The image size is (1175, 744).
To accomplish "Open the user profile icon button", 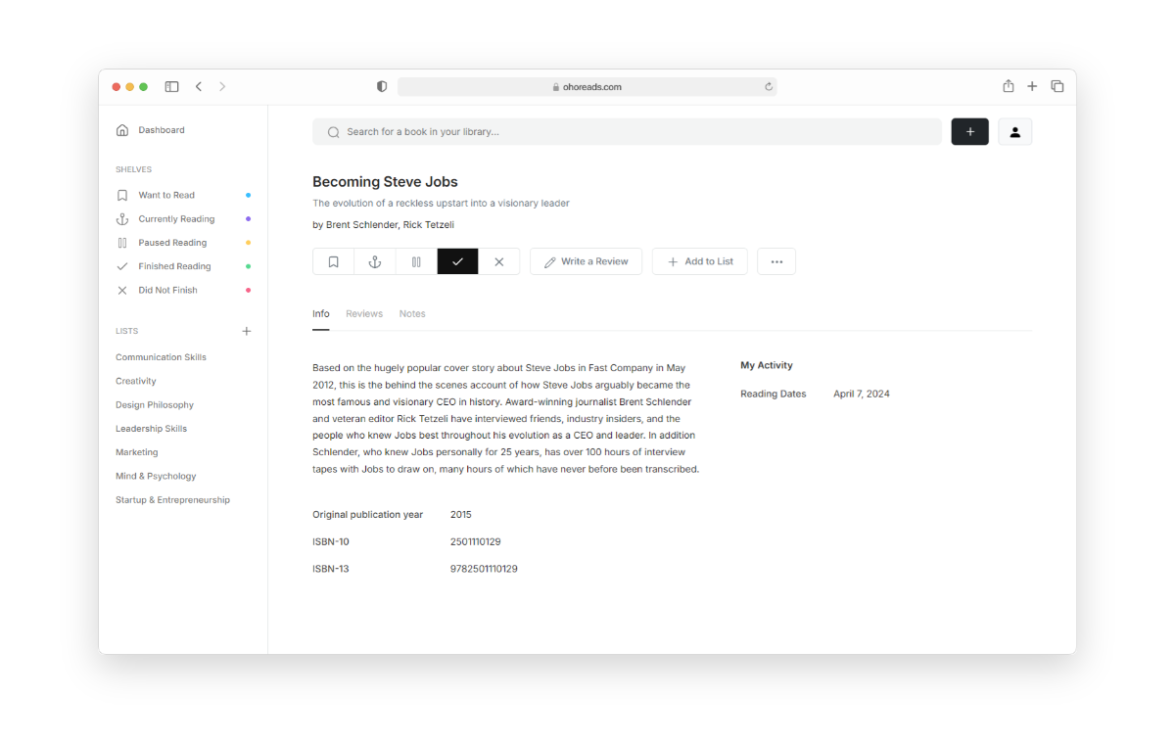I will pyautogui.click(x=1014, y=132).
